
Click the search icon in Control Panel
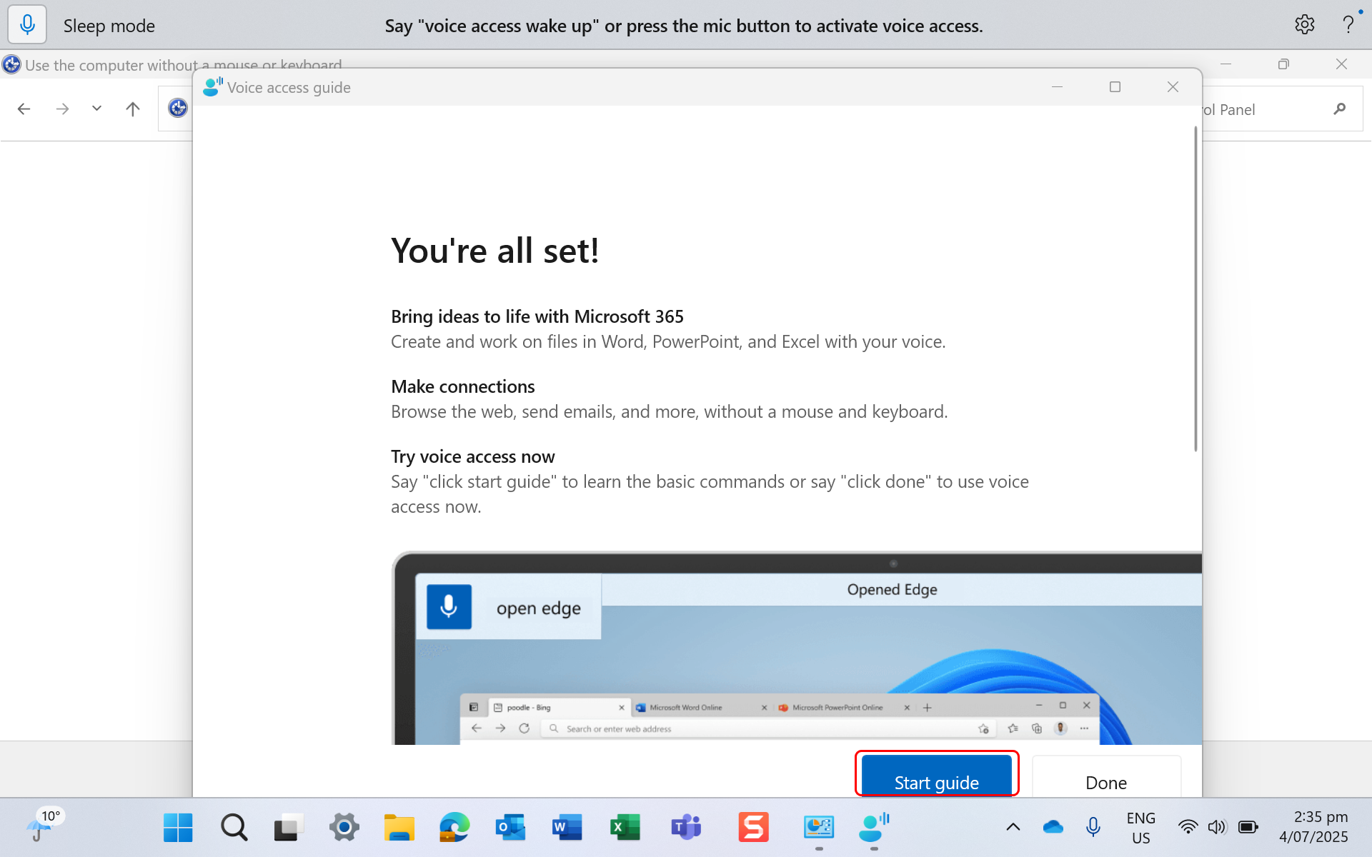[x=1339, y=109]
